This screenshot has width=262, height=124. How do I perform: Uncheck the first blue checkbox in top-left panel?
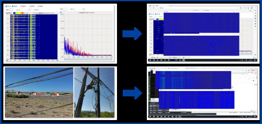(x=6, y=6)
